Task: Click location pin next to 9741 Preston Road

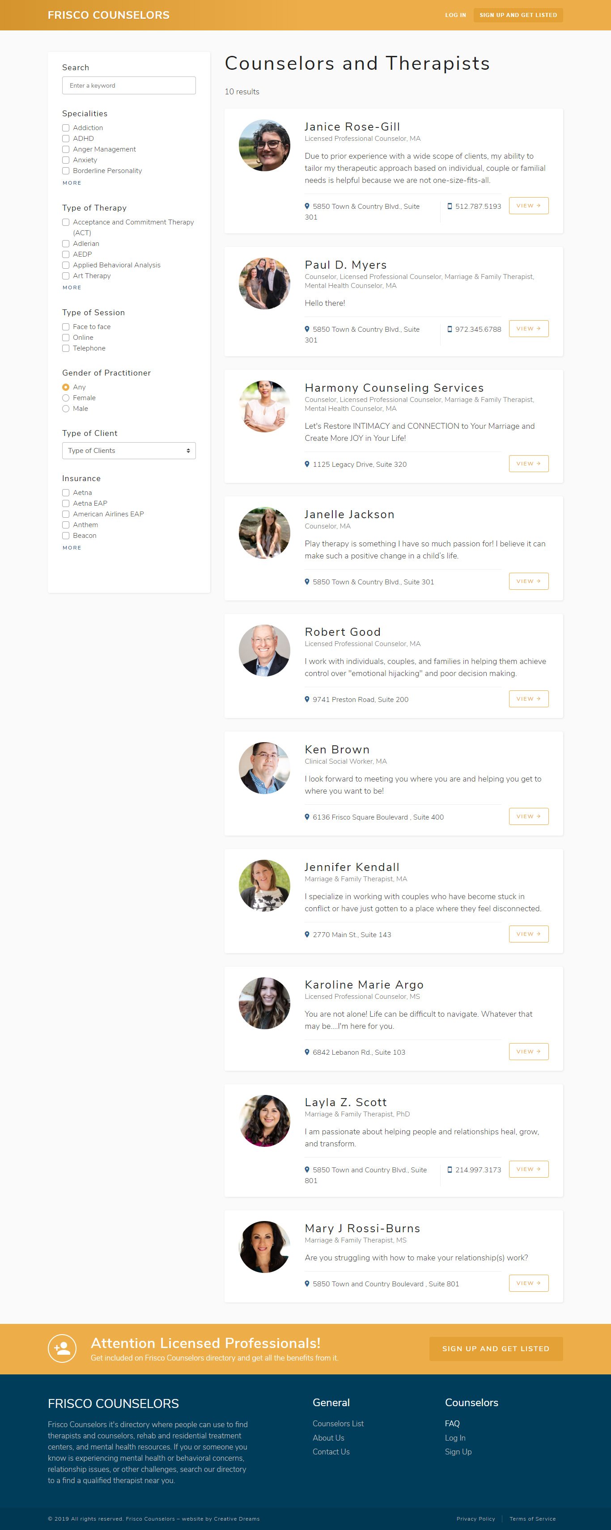Action: [x=307, y=699]
